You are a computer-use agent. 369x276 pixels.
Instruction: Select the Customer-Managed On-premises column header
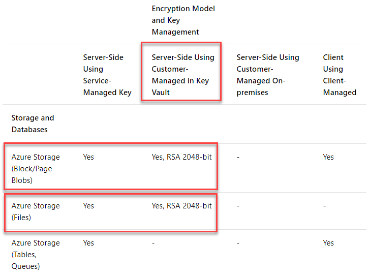tap(267, 75)
